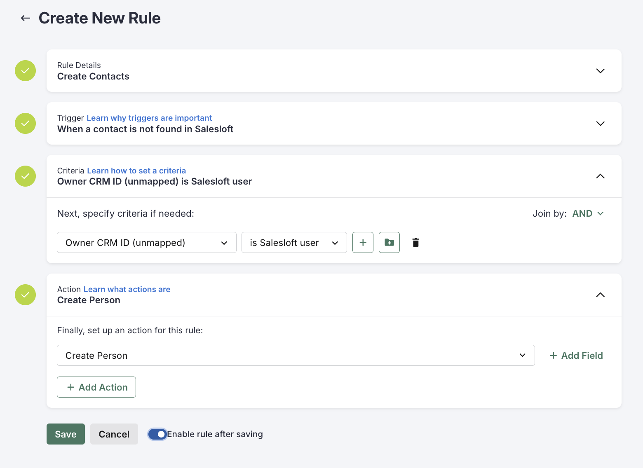Open Learn what actions are link
This screenshot has height=468, width=643.
pyautogui.click(x=127, y=289)
